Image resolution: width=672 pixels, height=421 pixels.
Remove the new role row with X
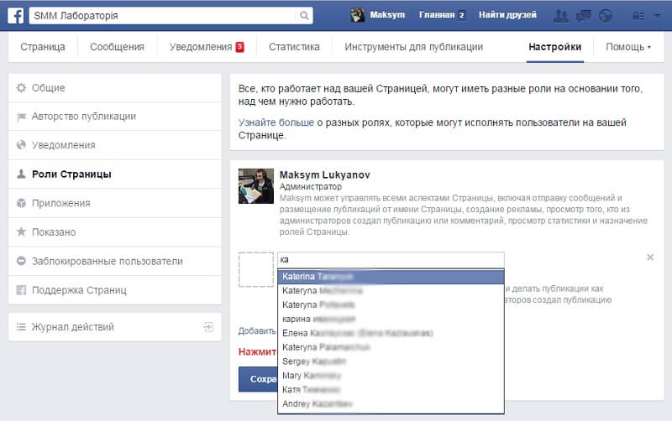click(x=649, y=257)
